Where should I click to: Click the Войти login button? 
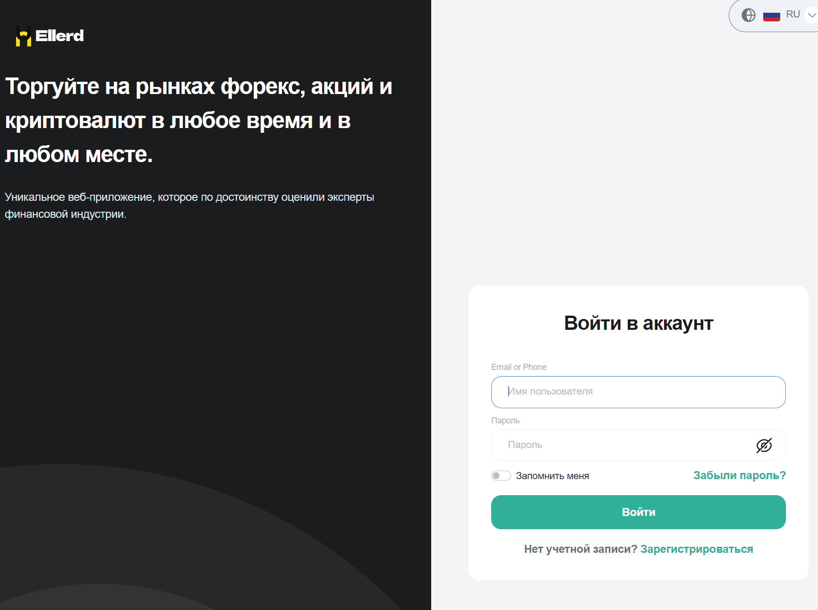pos(638,512)
